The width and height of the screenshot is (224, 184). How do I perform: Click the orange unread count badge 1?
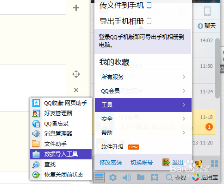(x=209, y=127)
